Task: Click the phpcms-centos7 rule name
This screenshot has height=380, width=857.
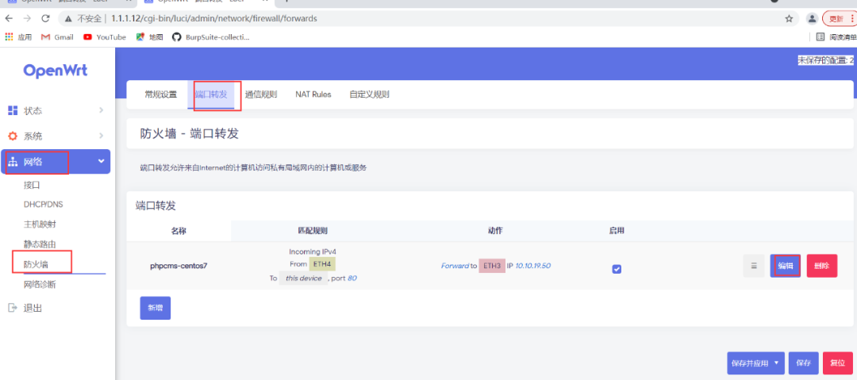Action: pyautogui.click(x=179, y=267)
